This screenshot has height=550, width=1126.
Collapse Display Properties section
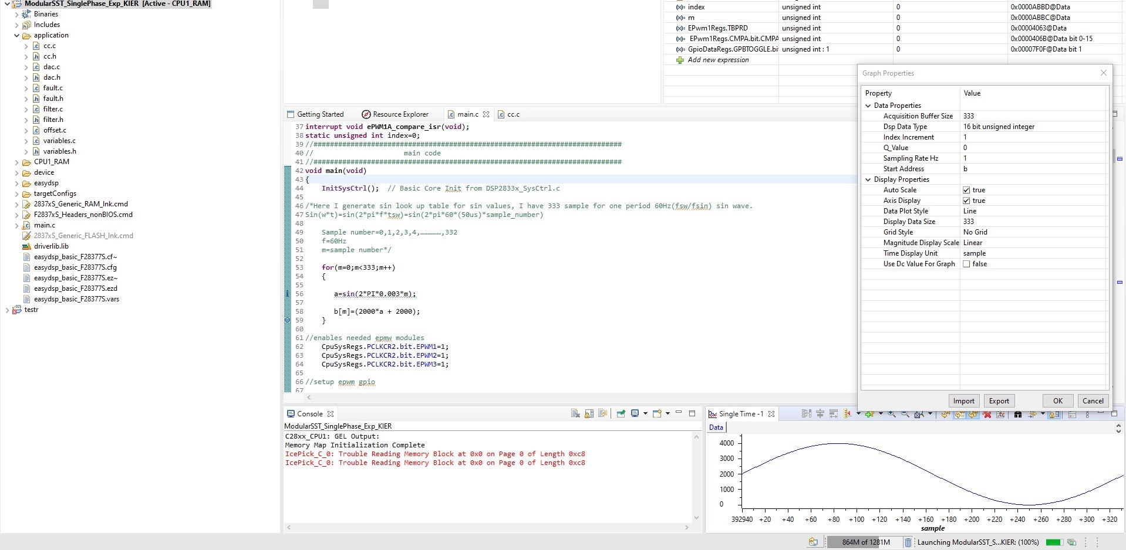(868, 179)
